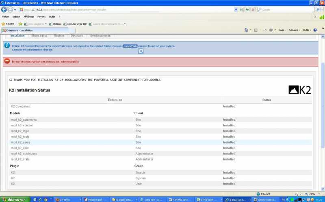Open a new blank browser tab
This screenshot has height=202, width=325.
(72, 30)
